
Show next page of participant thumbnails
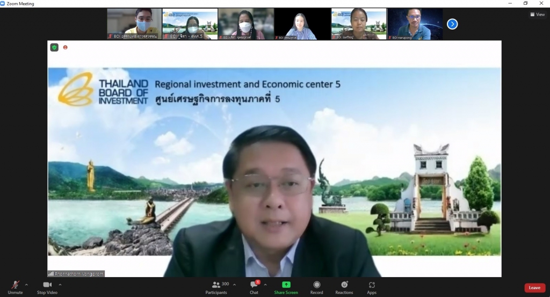tap(452, 24)
